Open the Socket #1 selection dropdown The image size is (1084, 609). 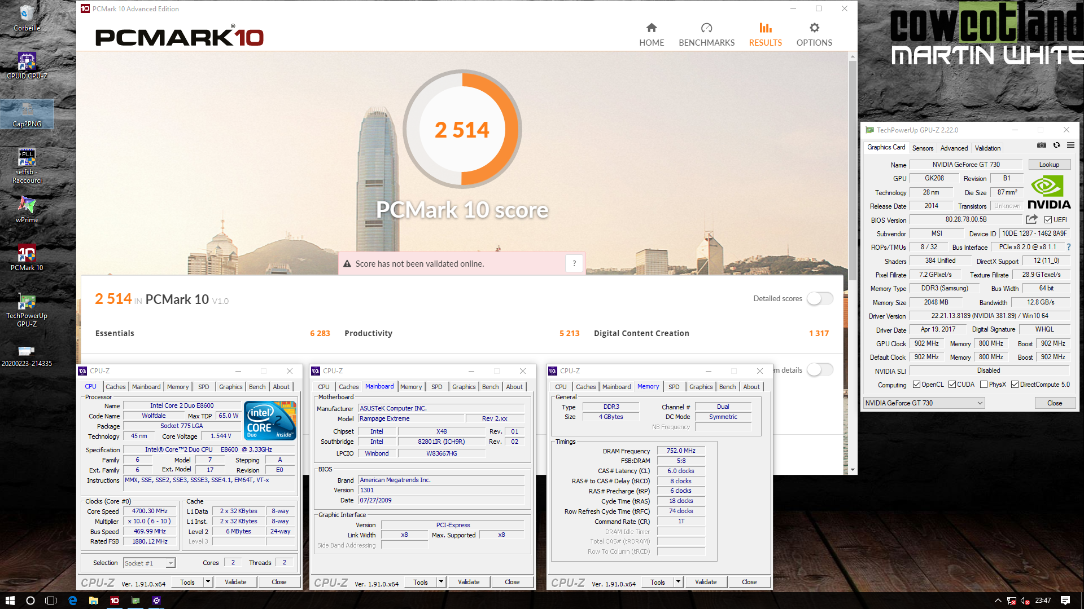click(x=149, y=563)
